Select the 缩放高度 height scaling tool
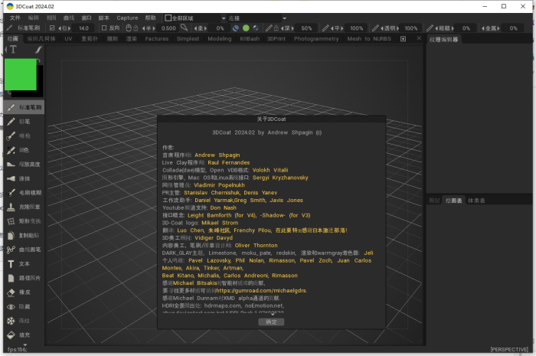 [25, 165]
